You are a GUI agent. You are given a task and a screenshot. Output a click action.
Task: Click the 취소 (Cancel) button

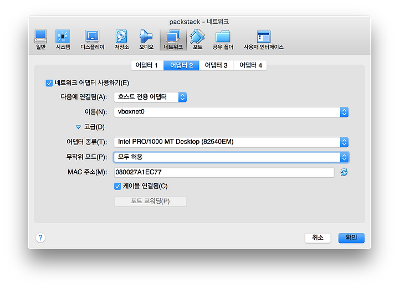pos(318,238)
